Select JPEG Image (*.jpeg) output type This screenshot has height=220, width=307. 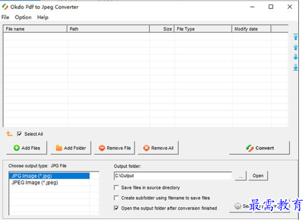[x=49, y=183]
